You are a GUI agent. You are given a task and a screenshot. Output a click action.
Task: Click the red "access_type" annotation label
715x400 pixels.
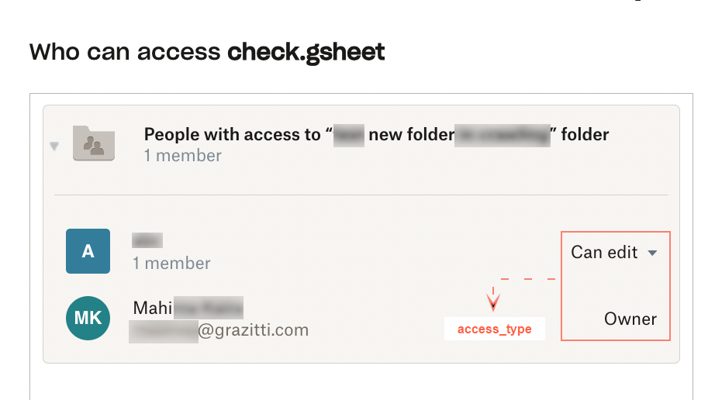[494, 329]
